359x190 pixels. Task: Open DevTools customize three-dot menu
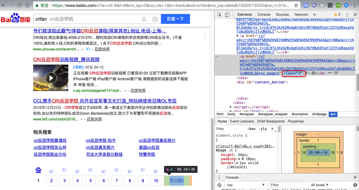click(347, 14)
